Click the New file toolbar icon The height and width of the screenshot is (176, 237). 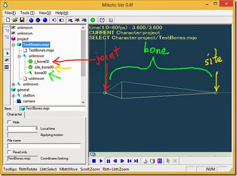point(8,20)
